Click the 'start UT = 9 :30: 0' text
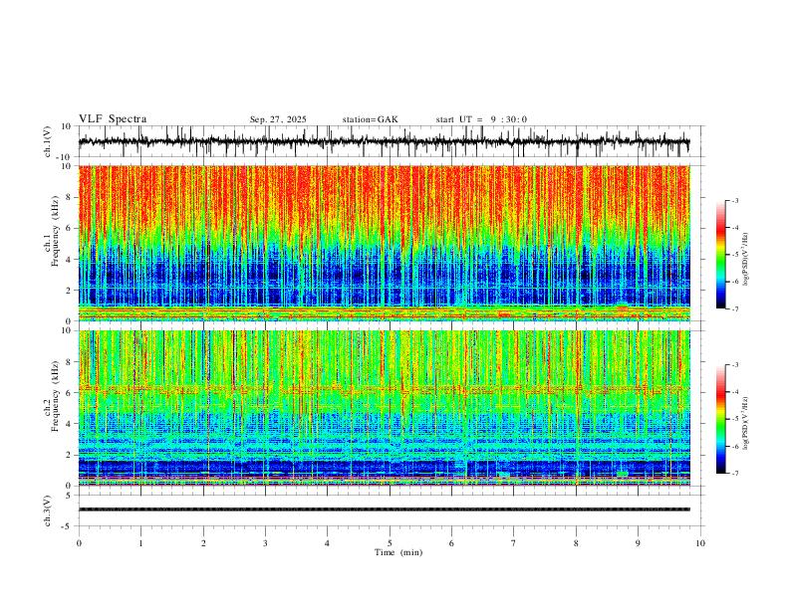The width and height of the screenshot is (789, 609). click(x=481, y=119)
